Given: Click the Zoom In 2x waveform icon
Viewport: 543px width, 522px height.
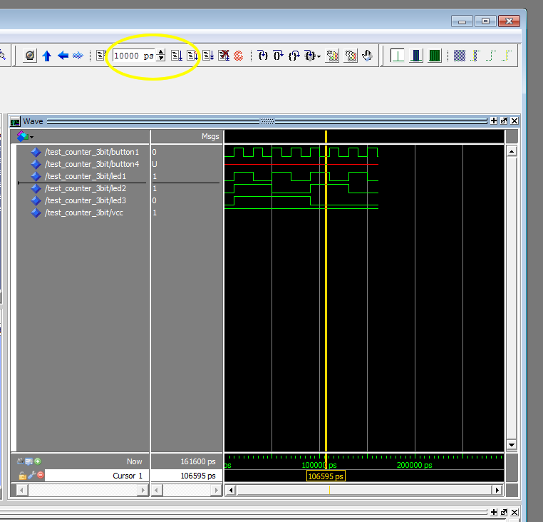Looking at the screenshot, I should (x=397, y=56).
